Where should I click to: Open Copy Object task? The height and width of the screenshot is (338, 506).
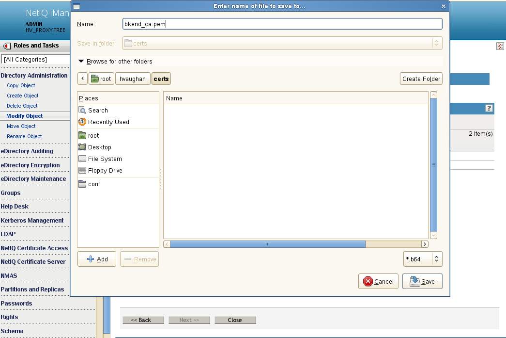(x=21, y=85)
